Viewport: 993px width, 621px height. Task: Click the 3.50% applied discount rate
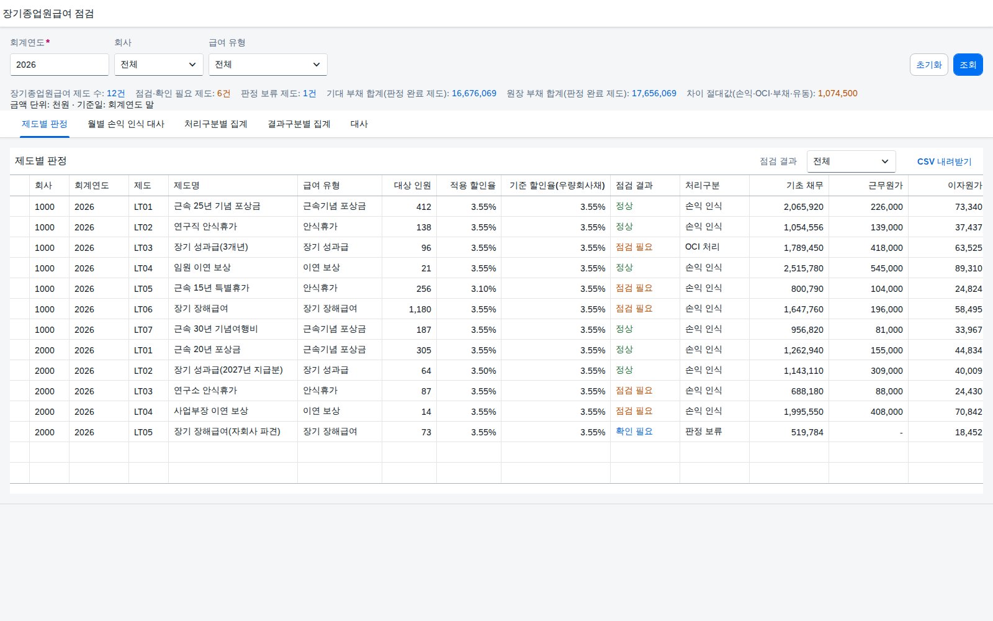point(469,371)
